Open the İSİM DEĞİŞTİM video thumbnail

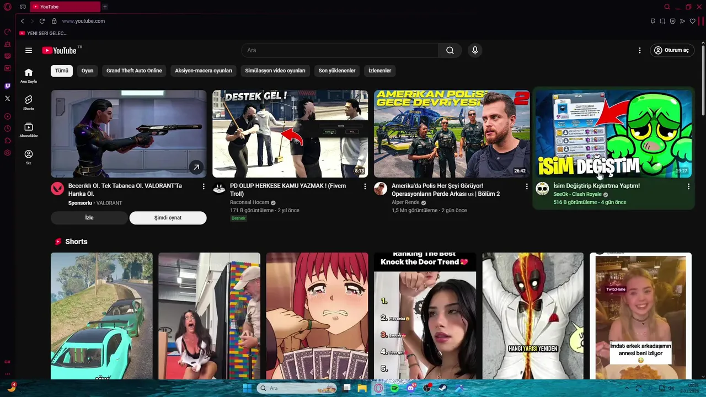(613, 134)
